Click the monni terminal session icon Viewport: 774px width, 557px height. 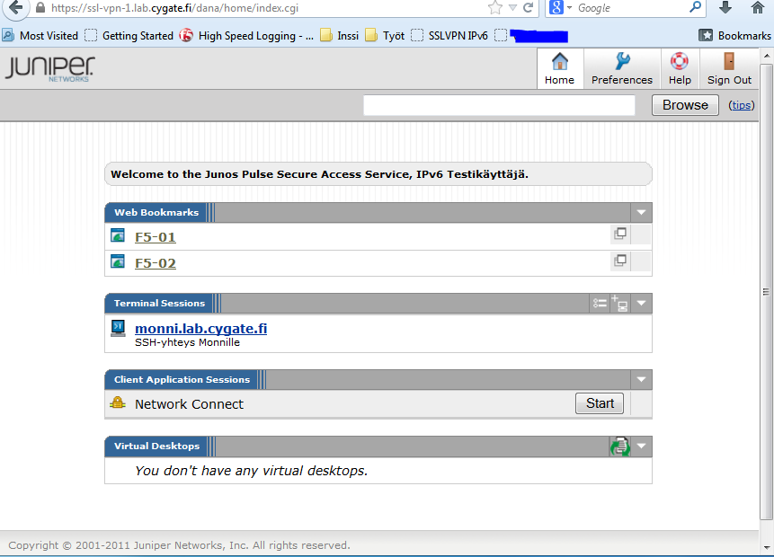(x=118, y=328)
